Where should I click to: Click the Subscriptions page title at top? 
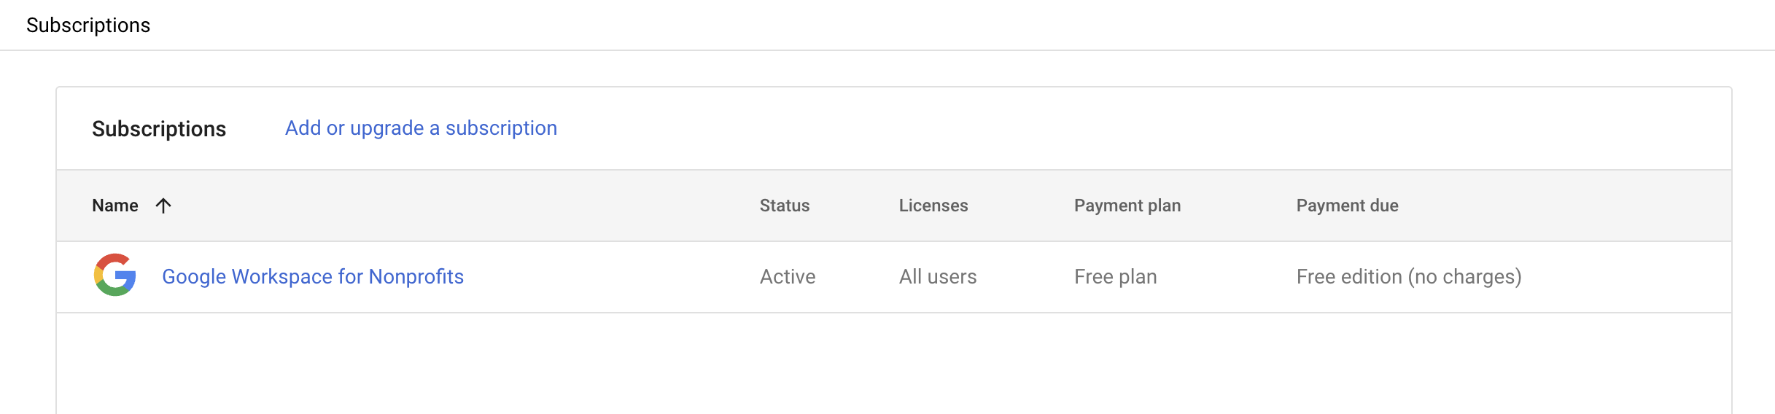coord(88,26)
